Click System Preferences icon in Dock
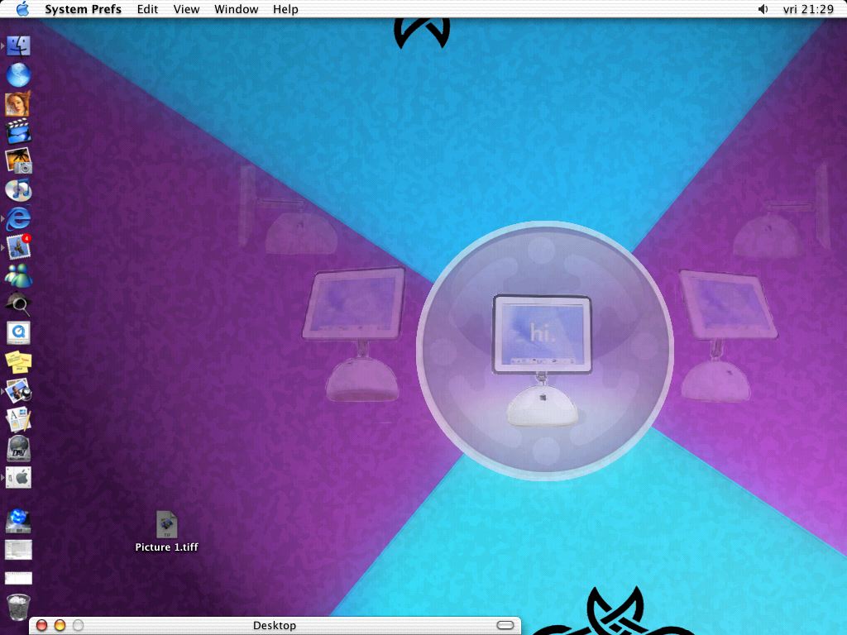Image resolution: width=847 pixels, height=635 pixels. pos(18,477)
